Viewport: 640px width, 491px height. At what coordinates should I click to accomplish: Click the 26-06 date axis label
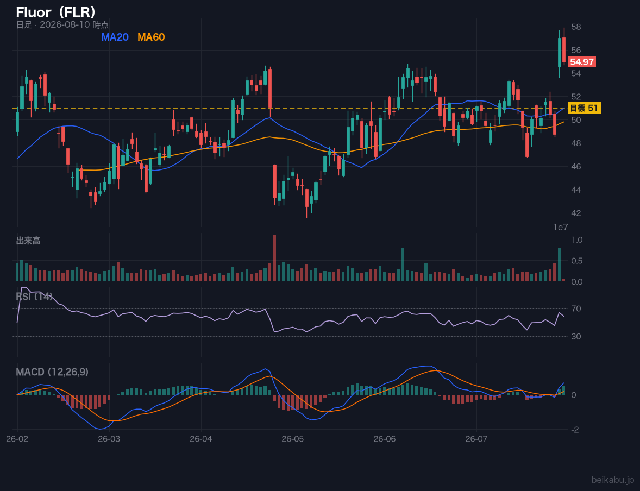point(385,439)
